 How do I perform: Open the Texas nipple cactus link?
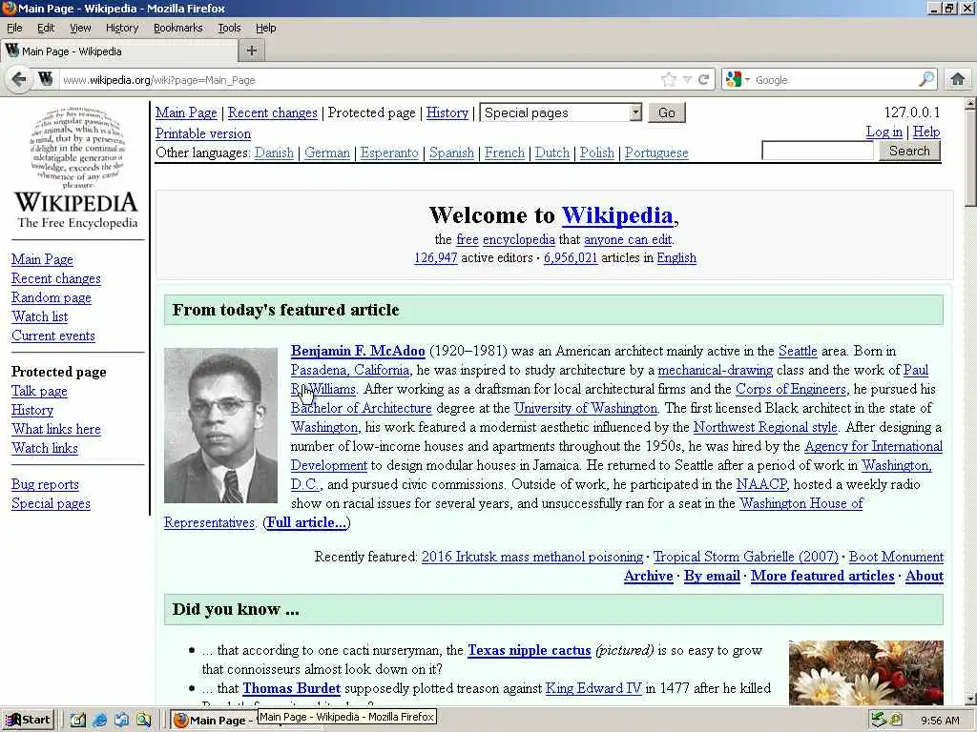pyautogui.click(x=530, y=650)
